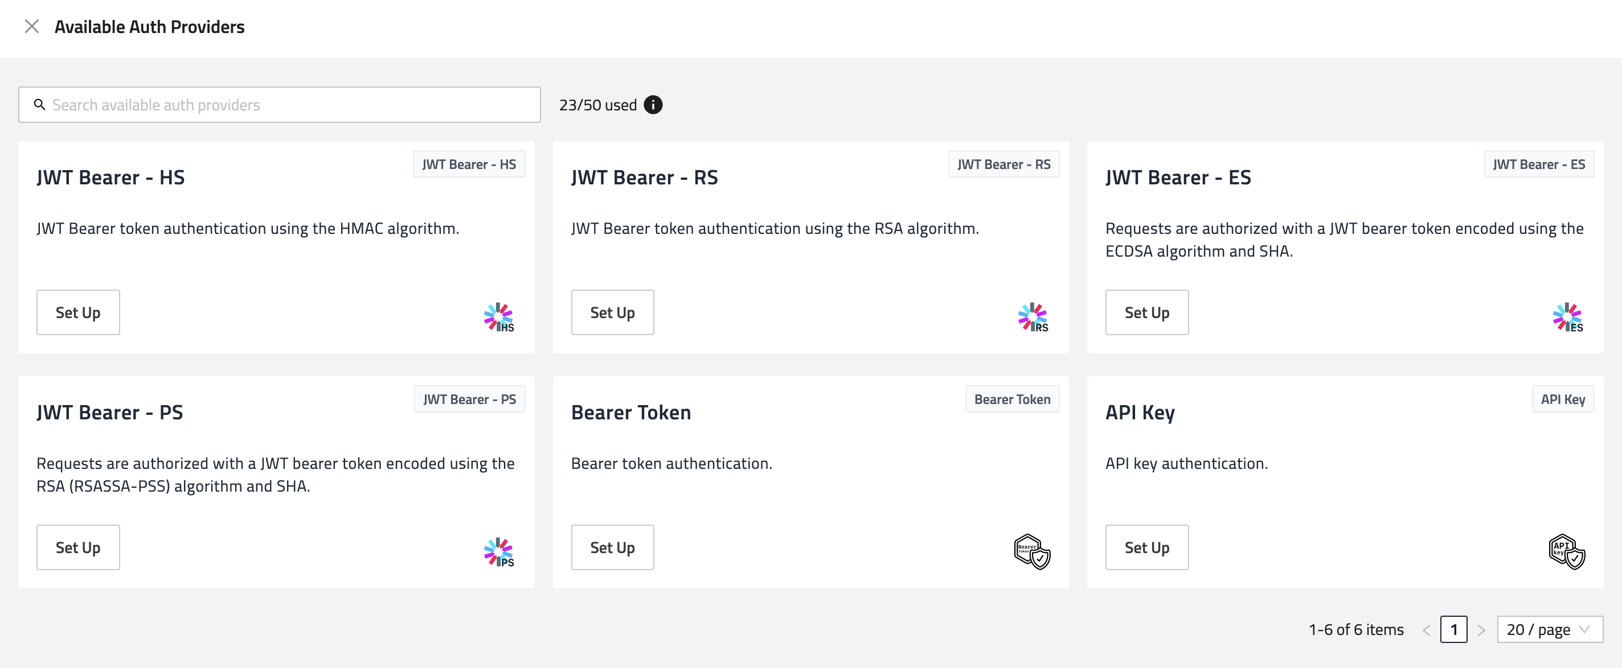Image resolution: width=1622 pixels, height=668 pixels.
Task: Set up the API Key provider
Action: (1146, 547)
